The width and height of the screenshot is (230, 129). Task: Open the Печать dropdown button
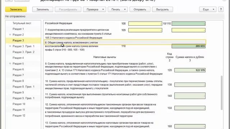118,9
